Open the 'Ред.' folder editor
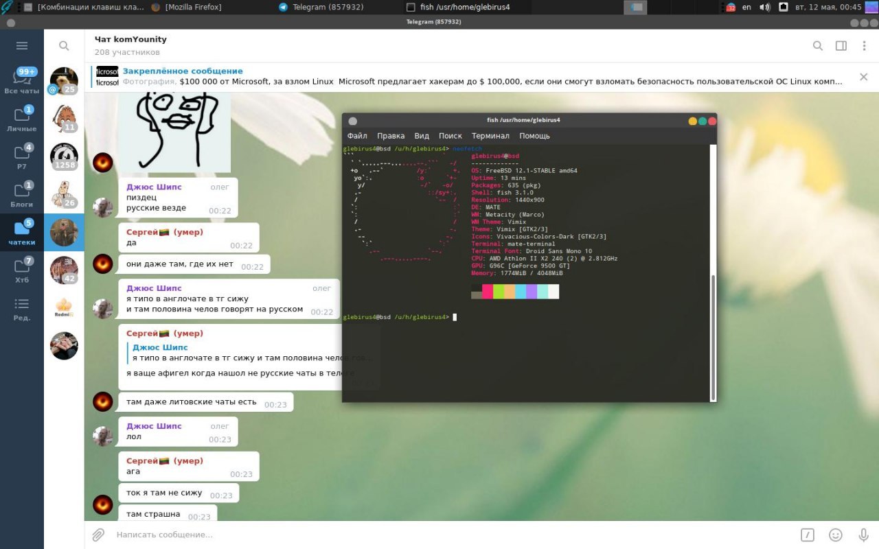This screenshot has height=549, width=879. click(x=21, y=308)
